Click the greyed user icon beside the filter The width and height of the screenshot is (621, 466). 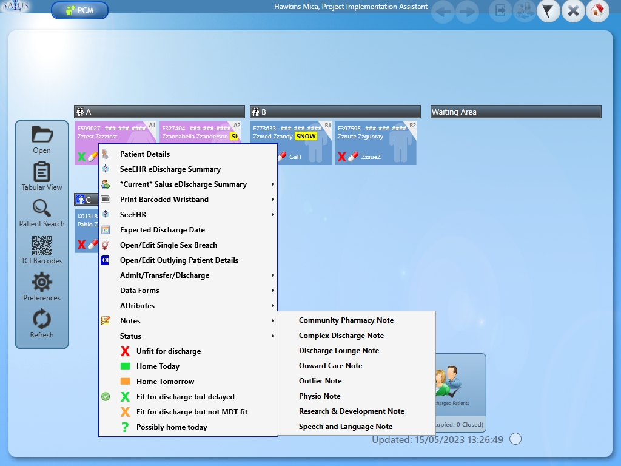tap(525, 11)
